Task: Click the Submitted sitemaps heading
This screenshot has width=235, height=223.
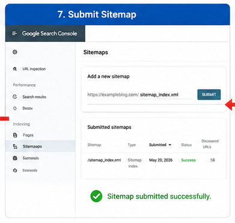Action: [109, 127]
